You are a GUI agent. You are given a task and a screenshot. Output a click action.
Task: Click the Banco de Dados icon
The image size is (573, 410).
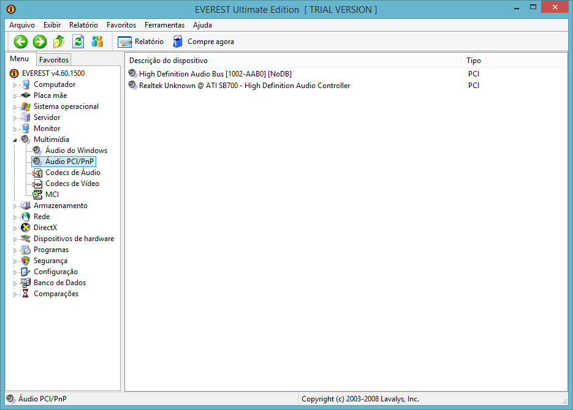point(26,283)
